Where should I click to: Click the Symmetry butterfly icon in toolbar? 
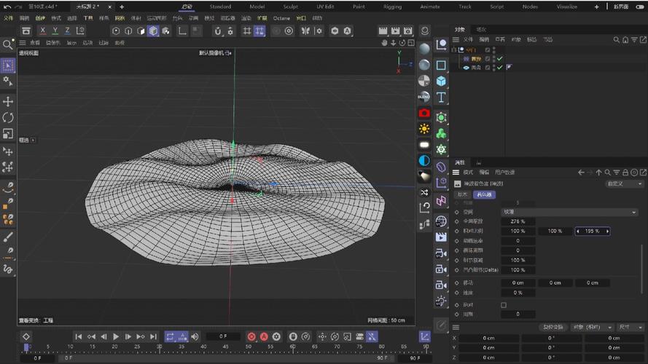305,31
